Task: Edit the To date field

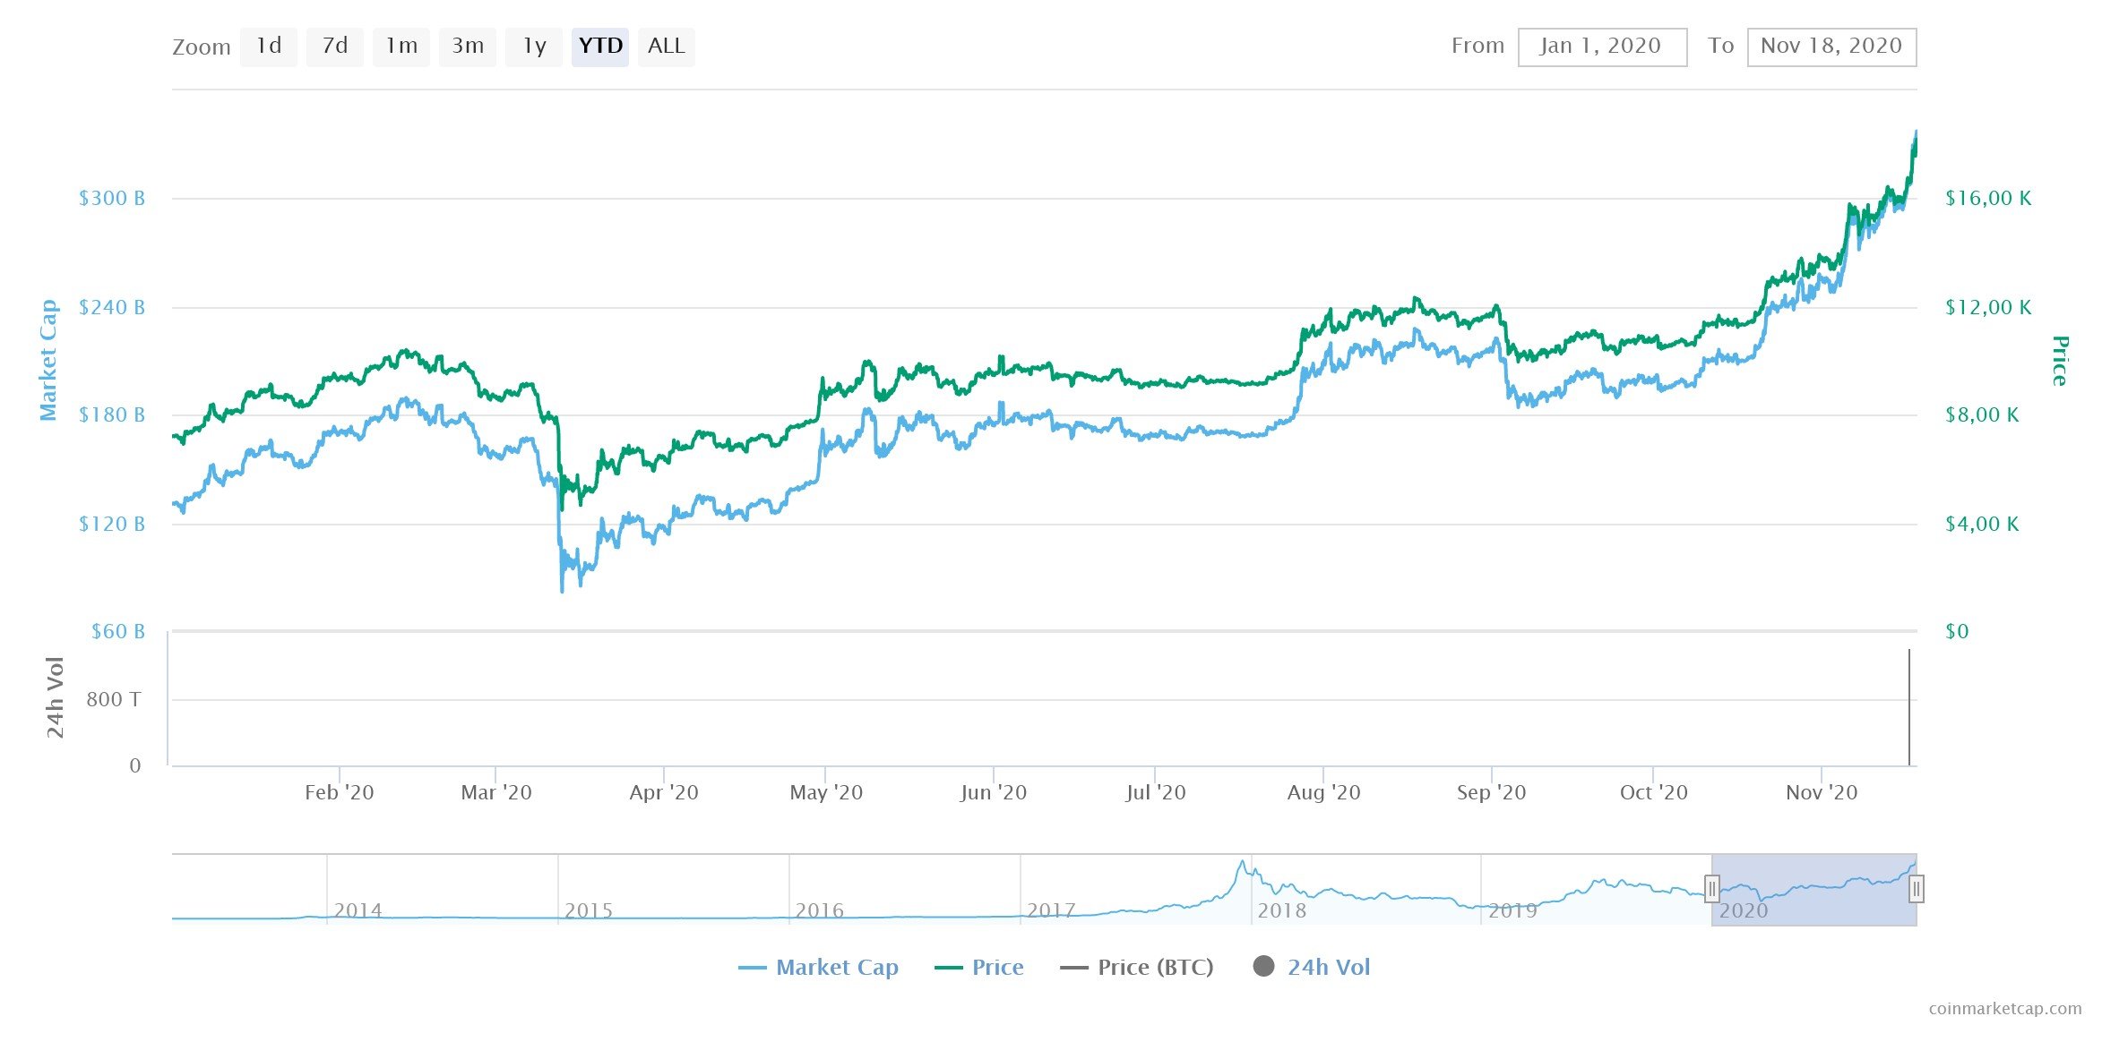Action: [x=1831, y=47]
